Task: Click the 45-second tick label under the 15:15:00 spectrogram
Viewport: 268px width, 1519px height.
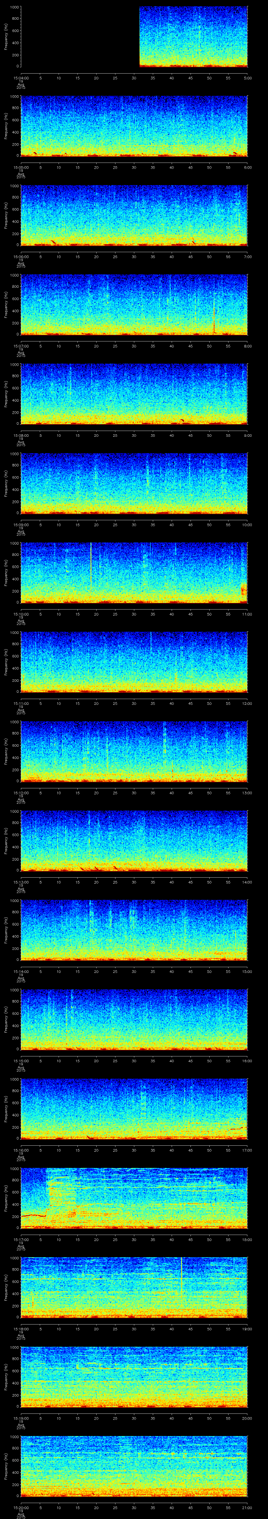Action: (x=191, y=1061)
